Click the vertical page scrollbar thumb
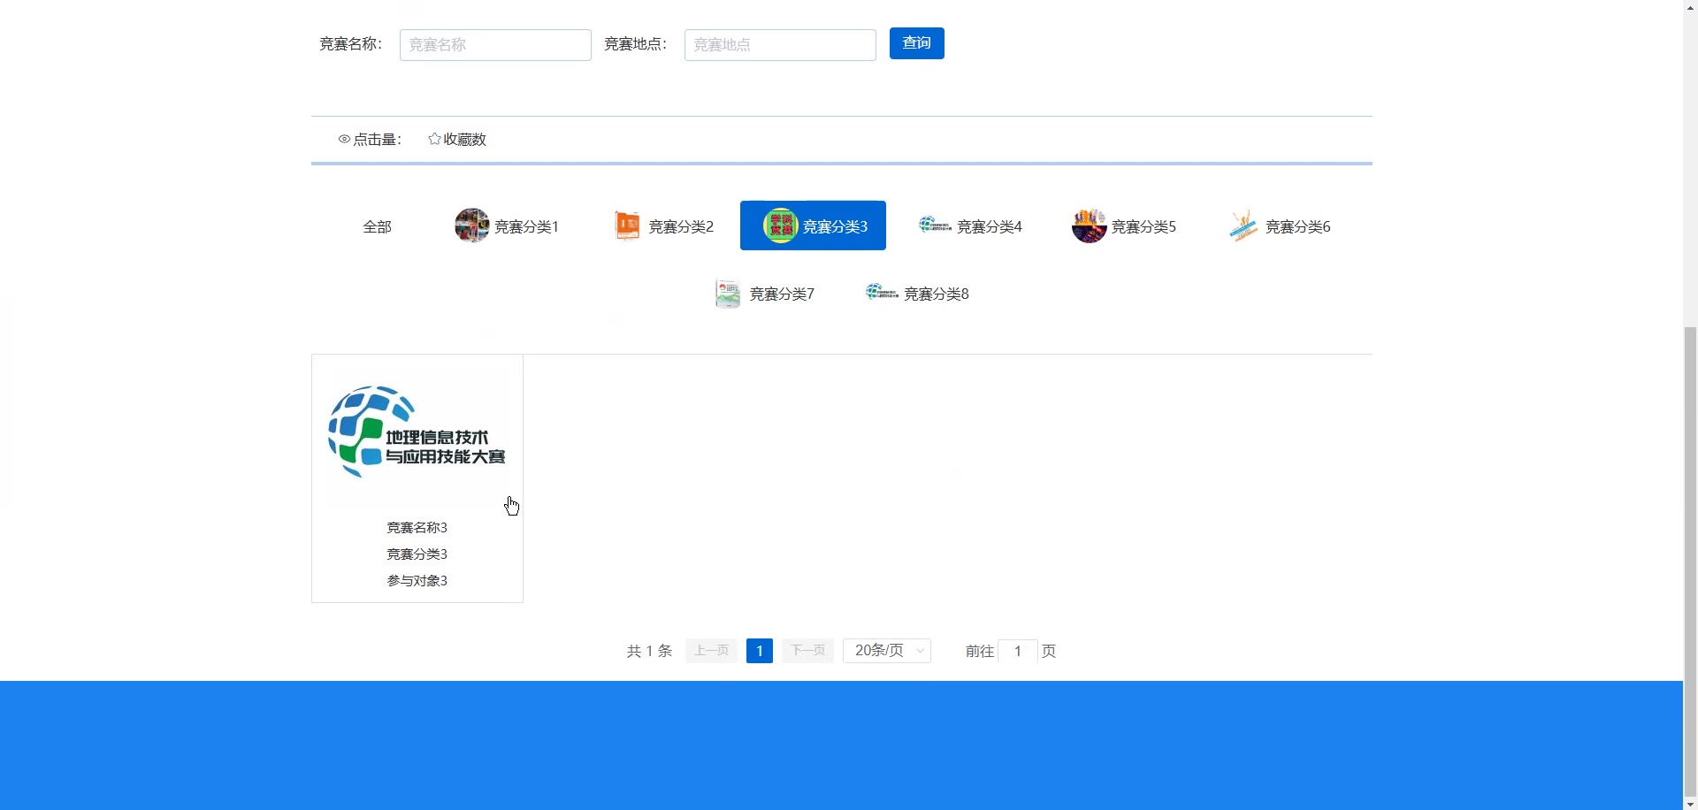 (x=1690, y=560)
